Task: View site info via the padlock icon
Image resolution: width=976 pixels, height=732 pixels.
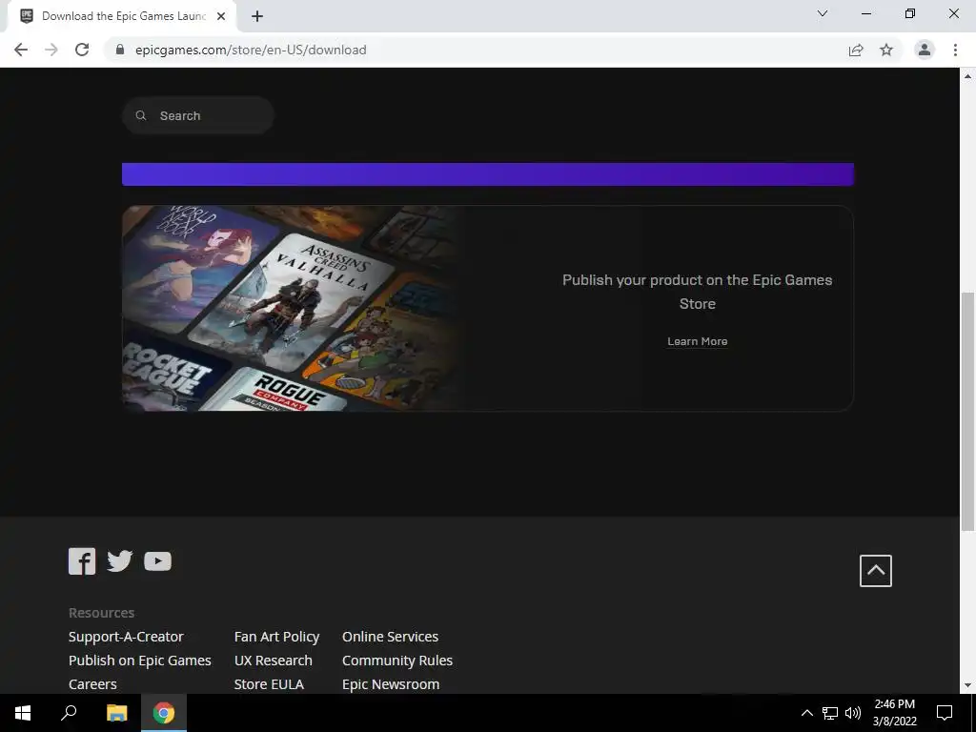Action: 119,50
